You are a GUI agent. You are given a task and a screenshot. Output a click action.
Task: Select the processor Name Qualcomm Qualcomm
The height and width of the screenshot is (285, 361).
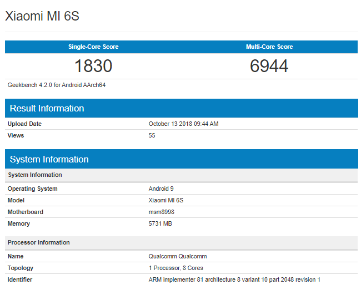(x=178, y=256)
